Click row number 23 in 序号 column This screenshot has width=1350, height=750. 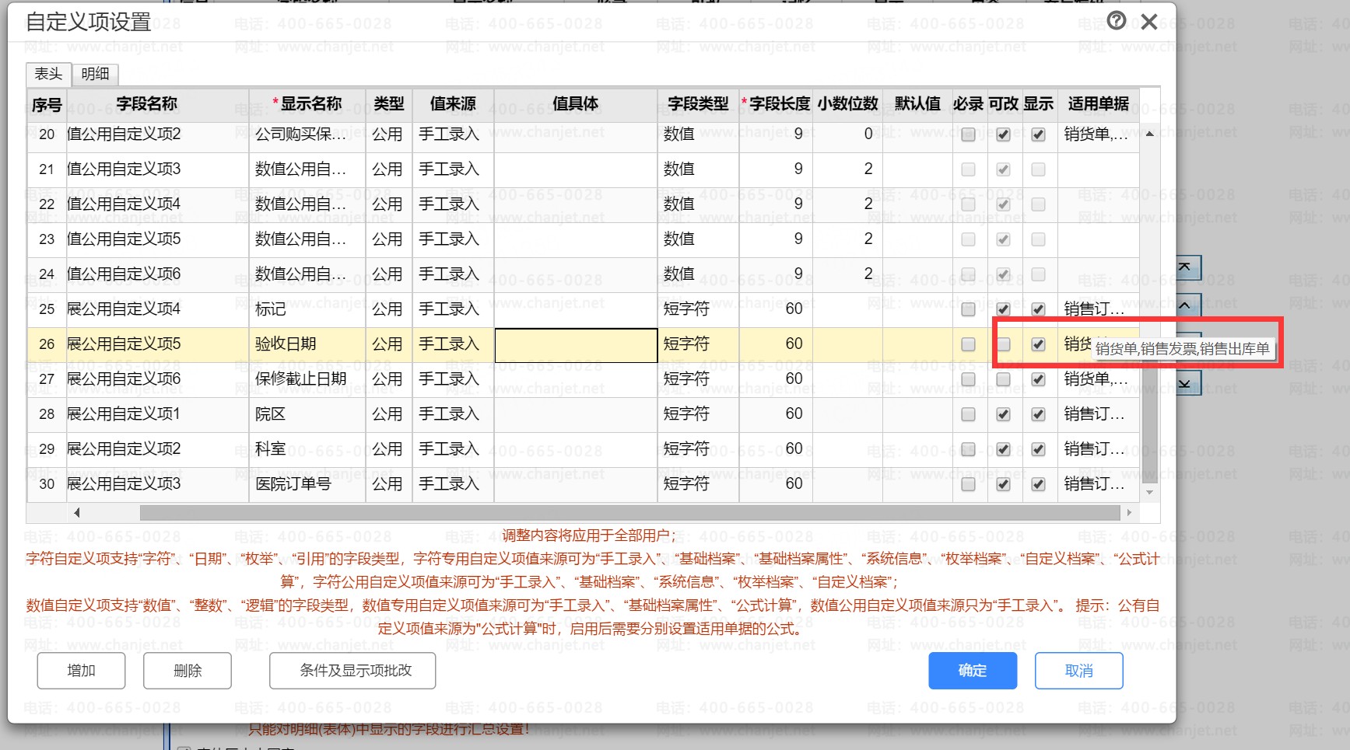tap(47, 239)
